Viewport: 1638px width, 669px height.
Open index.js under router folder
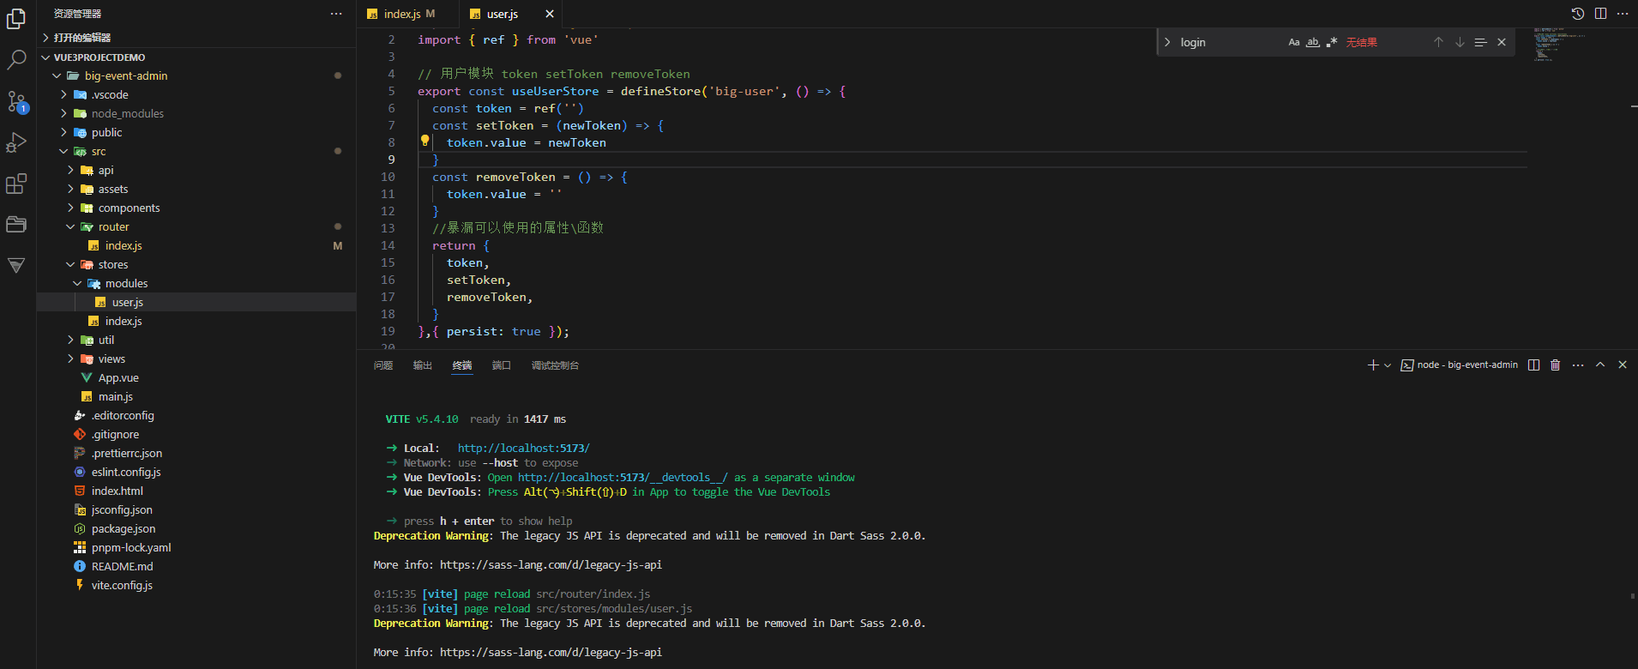point(196,245)
